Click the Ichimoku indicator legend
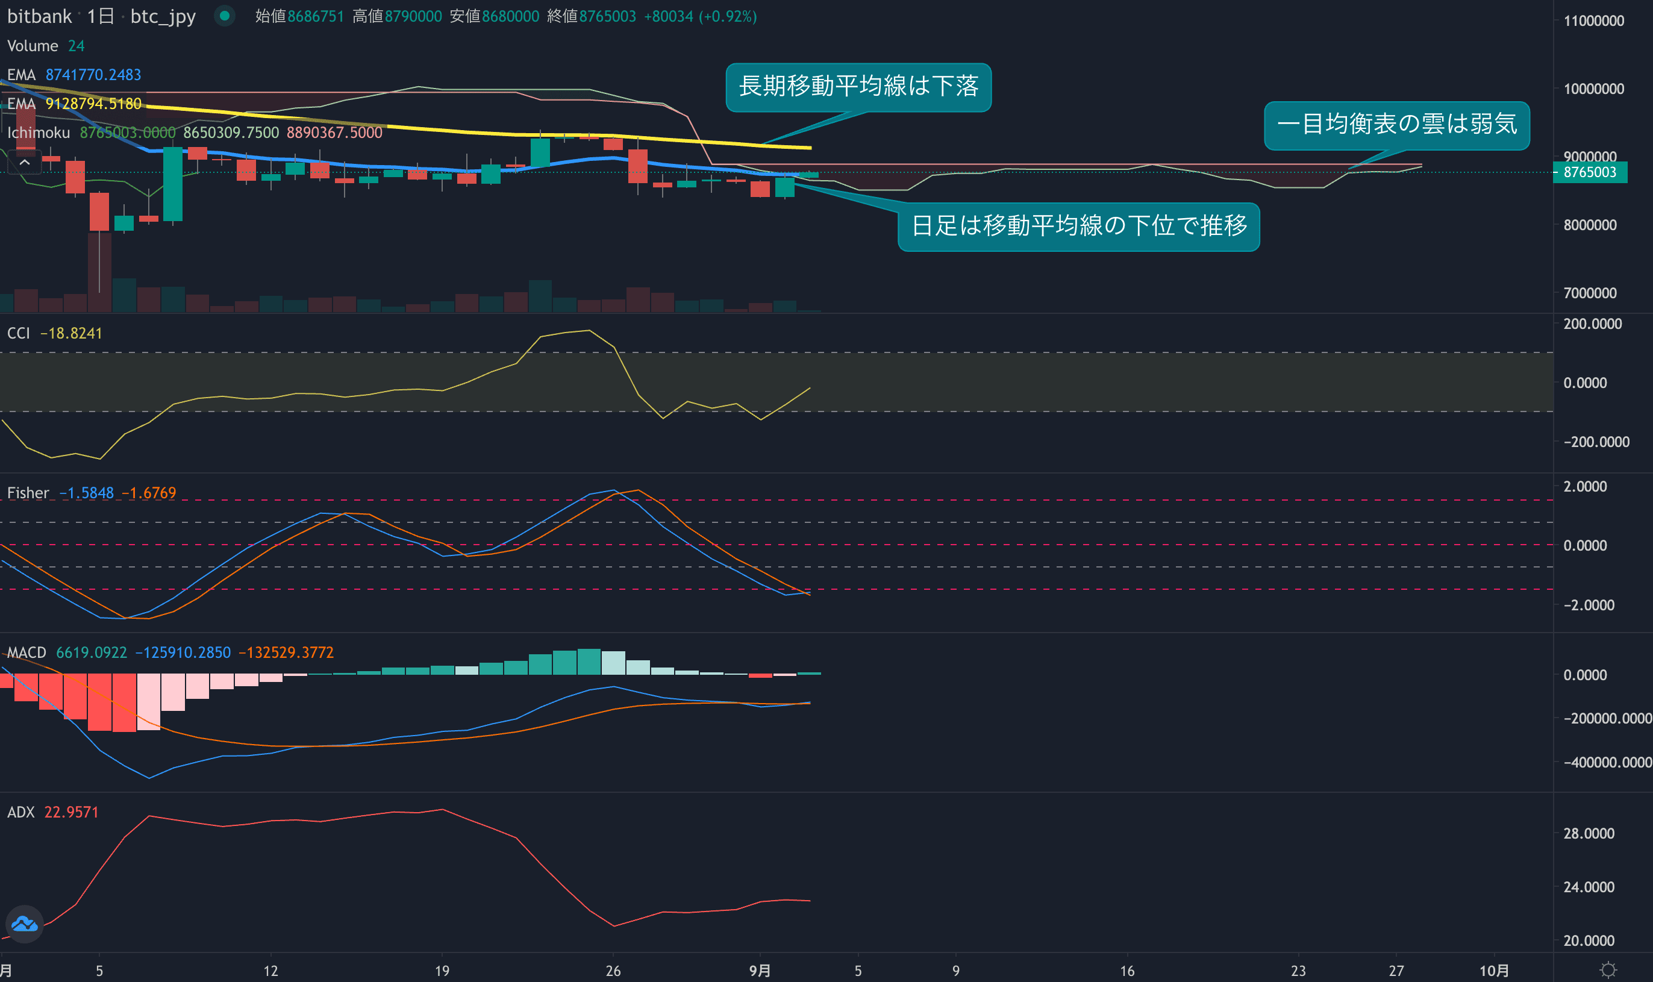The height and width of the screenshot is (982, 1653). pos(39,133)
